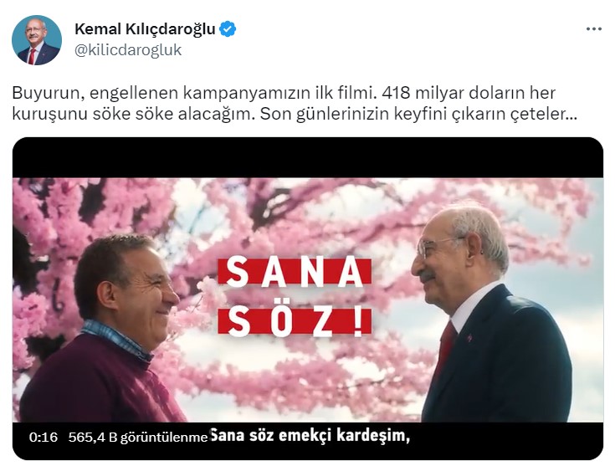Click the black letterbox bar above video

pos(308,157)
